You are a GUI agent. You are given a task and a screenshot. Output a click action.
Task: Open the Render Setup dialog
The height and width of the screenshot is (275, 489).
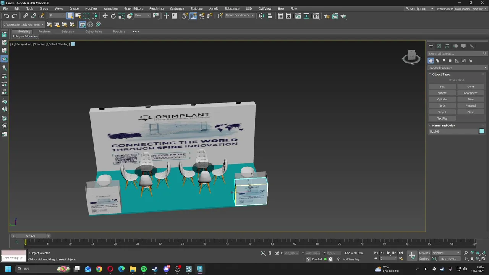click(x=327, y=16)
